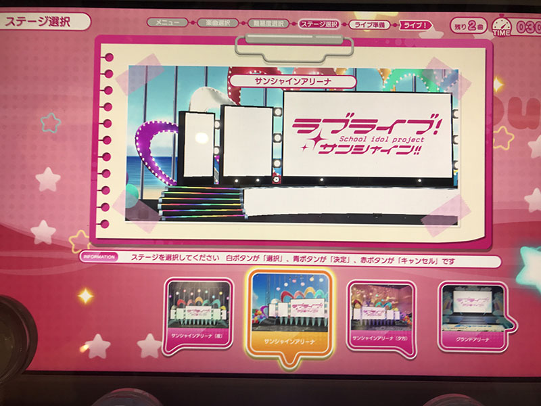Pick the サンシャインアリーナ（夕方） evening stage
541x406 pixels.
tap(382, 313)
